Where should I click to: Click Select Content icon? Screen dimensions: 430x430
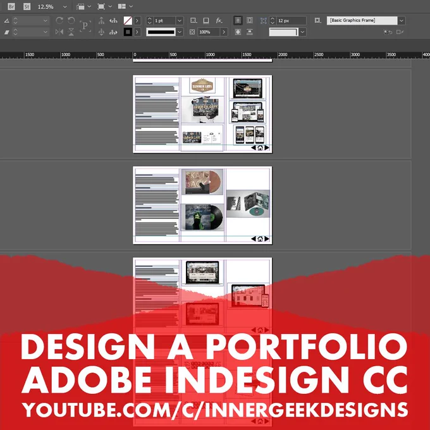pyautogui.click(x=101, y=32)
